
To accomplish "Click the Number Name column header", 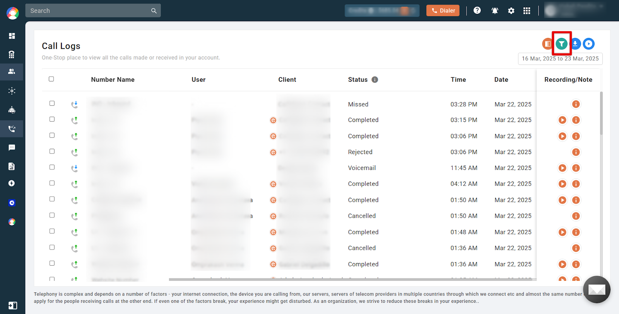I will click(113, 80).
